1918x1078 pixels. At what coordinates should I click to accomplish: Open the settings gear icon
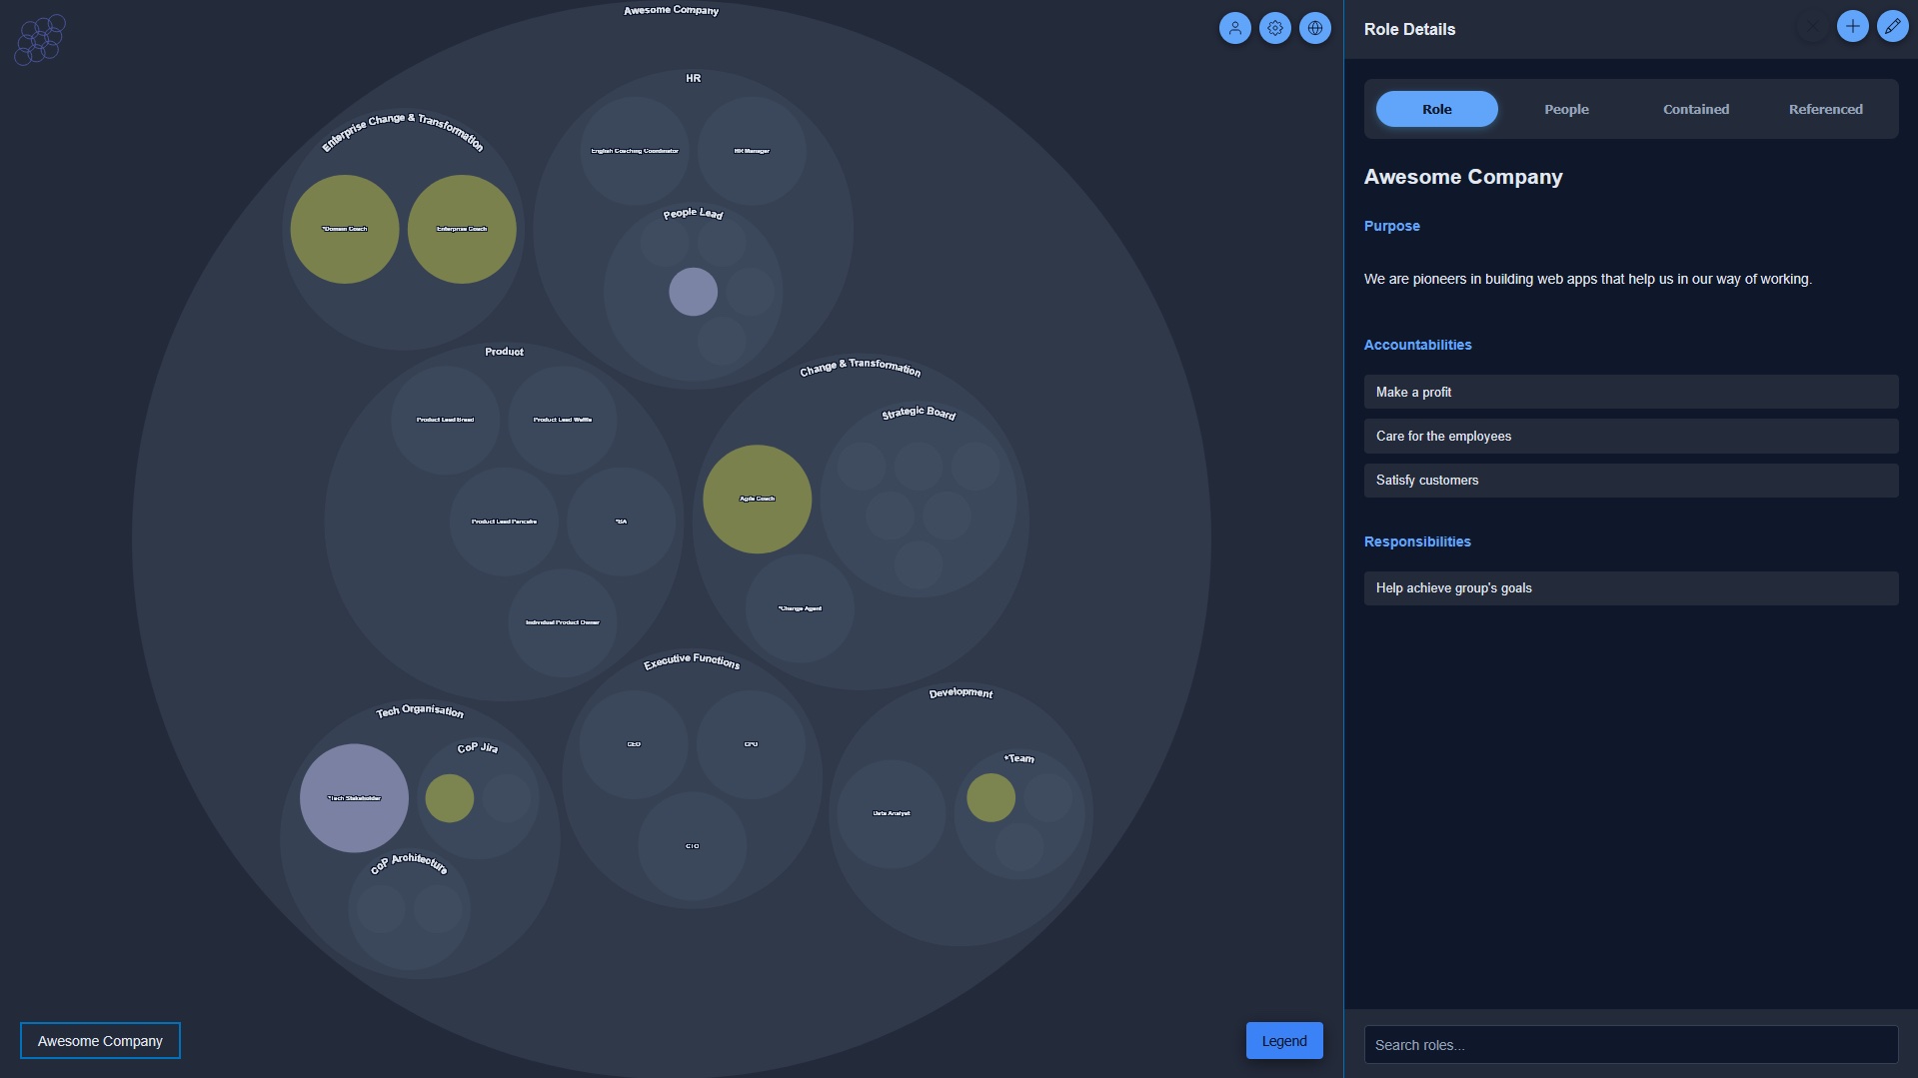click(x=1275, y=28)
